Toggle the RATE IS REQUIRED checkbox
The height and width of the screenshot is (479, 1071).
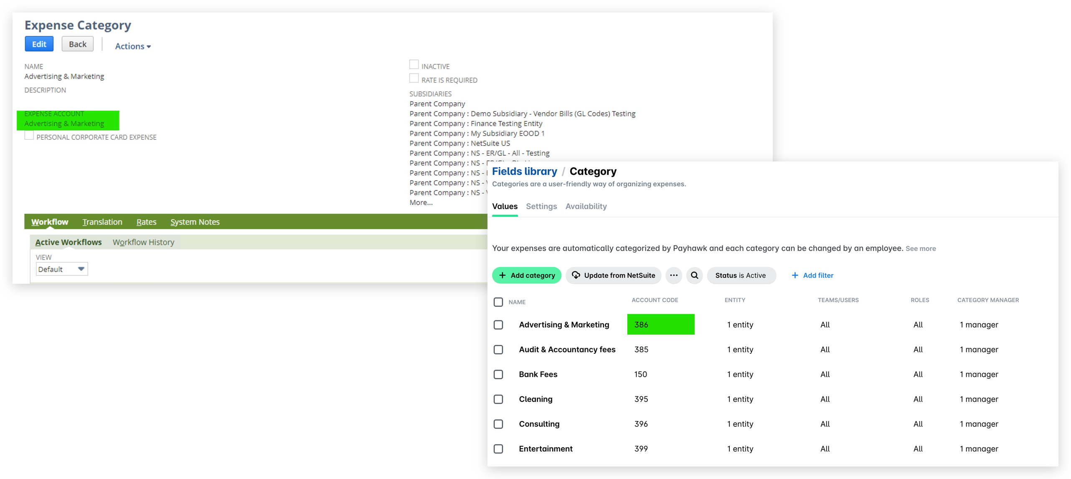coord(414,78)
